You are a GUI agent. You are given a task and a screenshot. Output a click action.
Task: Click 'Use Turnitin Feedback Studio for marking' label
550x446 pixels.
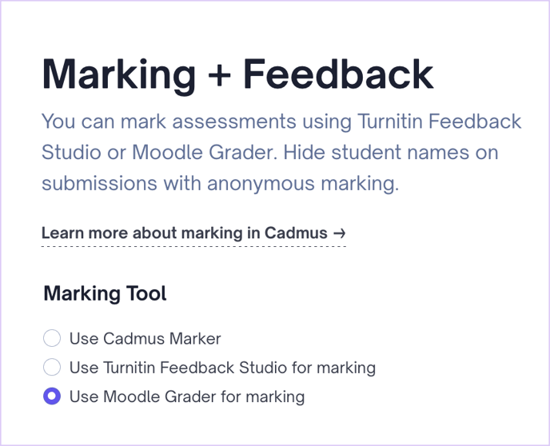[222, 368]
